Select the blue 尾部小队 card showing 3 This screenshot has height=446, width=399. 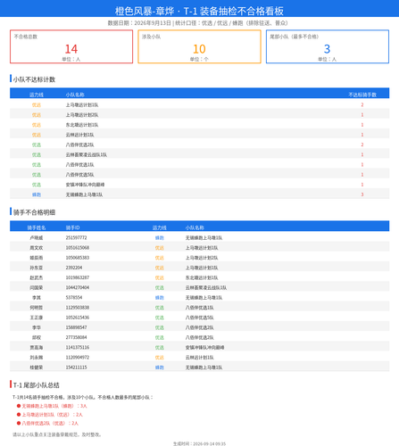328,46
